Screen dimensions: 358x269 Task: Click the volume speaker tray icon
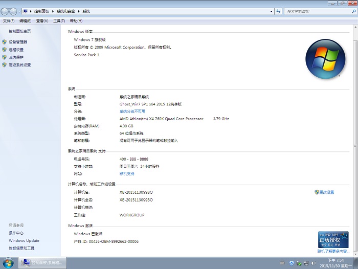pyautogui.click(x=314, y=263)
